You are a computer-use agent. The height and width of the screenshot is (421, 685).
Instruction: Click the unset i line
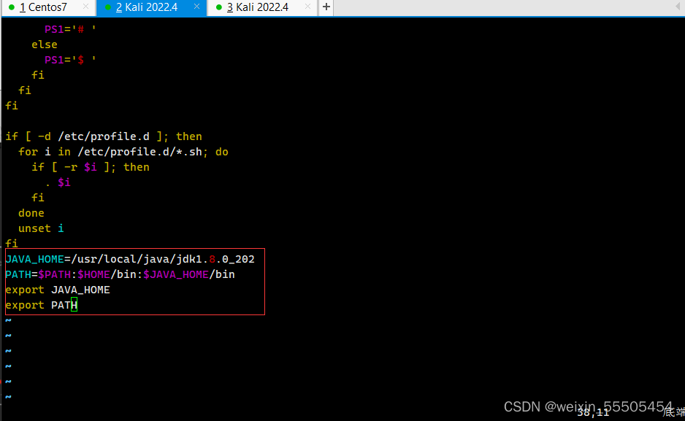click(x=40, y=228)
